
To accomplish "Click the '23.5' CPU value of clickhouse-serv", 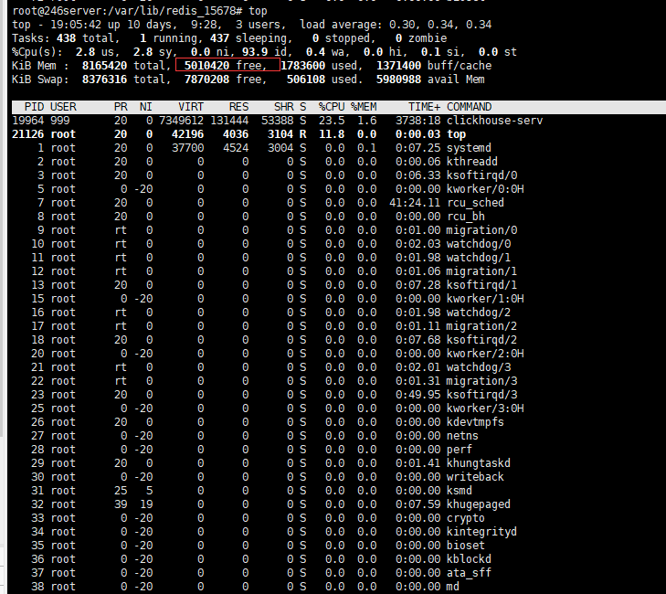I will [x=332, y=121].
